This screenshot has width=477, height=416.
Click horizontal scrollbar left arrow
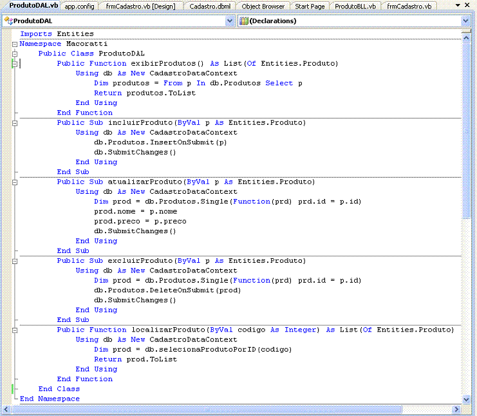point(6,410)
